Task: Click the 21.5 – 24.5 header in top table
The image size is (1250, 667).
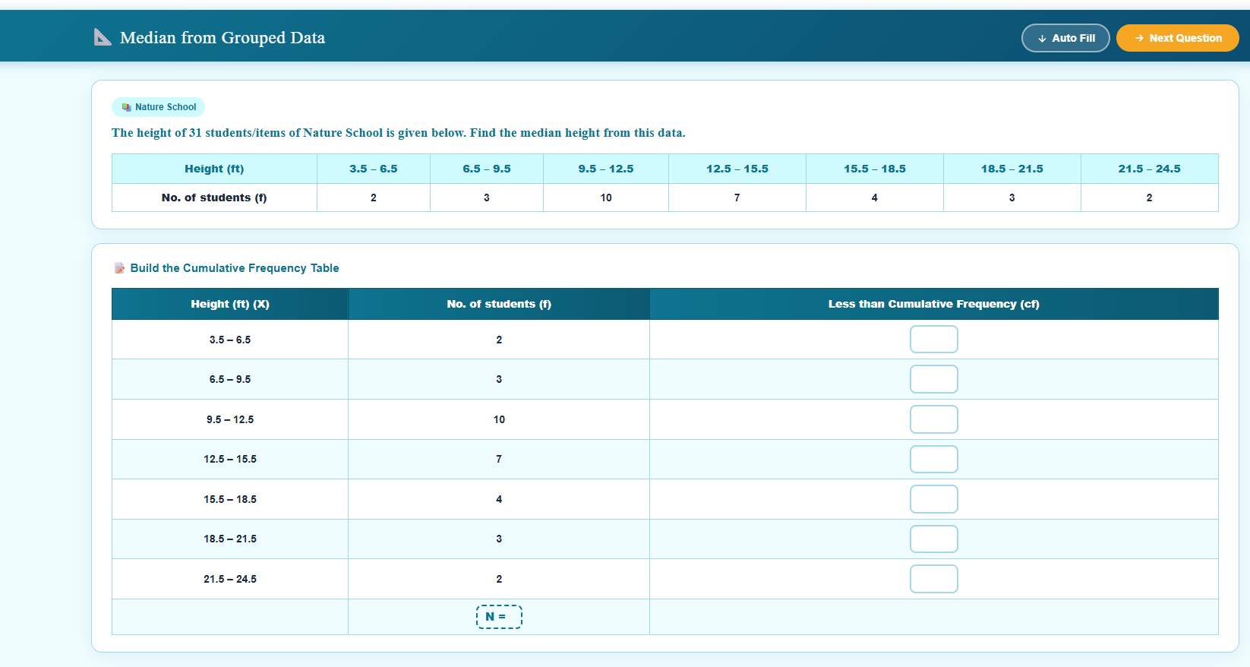Action: click(x=1148, y=169)
